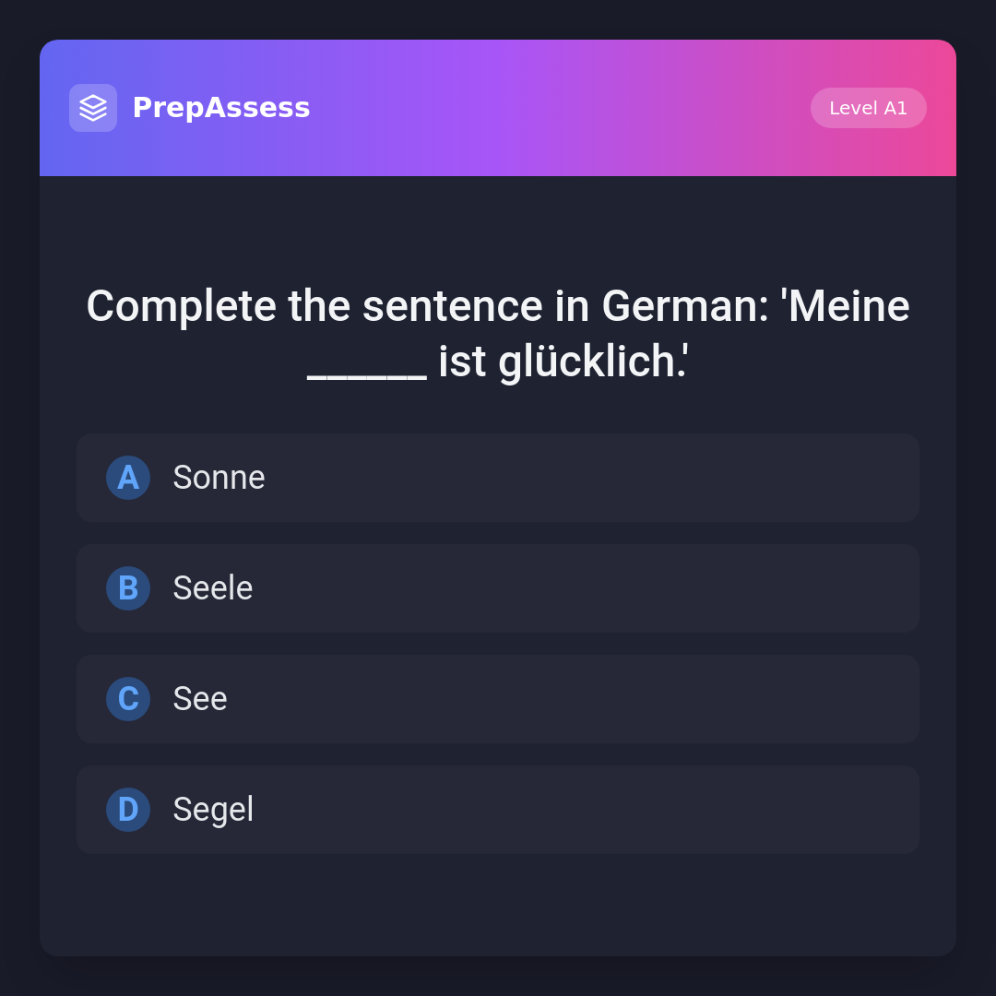996x996 pixels.
Task: Choose the answer word 'See'
Action: click(200, 699)
